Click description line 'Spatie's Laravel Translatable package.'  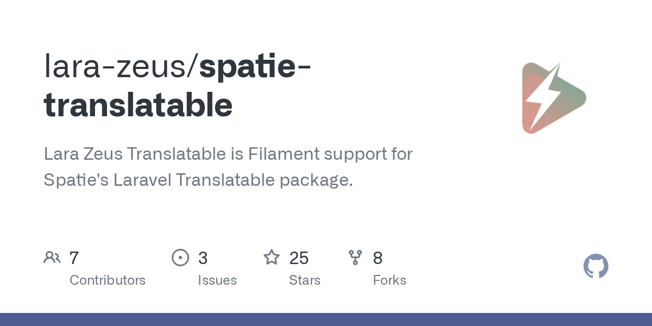[198, 180]
